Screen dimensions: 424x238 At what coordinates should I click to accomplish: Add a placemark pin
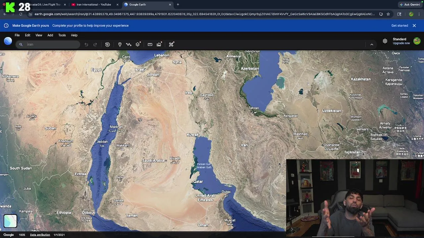120,44
